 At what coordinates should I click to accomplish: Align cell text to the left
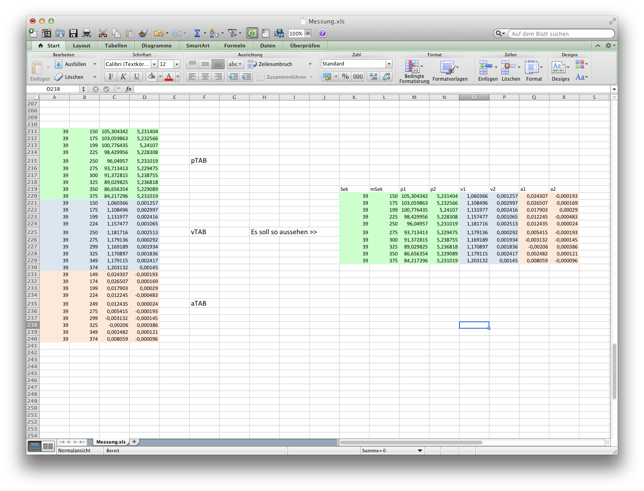(x=192, y=77)
